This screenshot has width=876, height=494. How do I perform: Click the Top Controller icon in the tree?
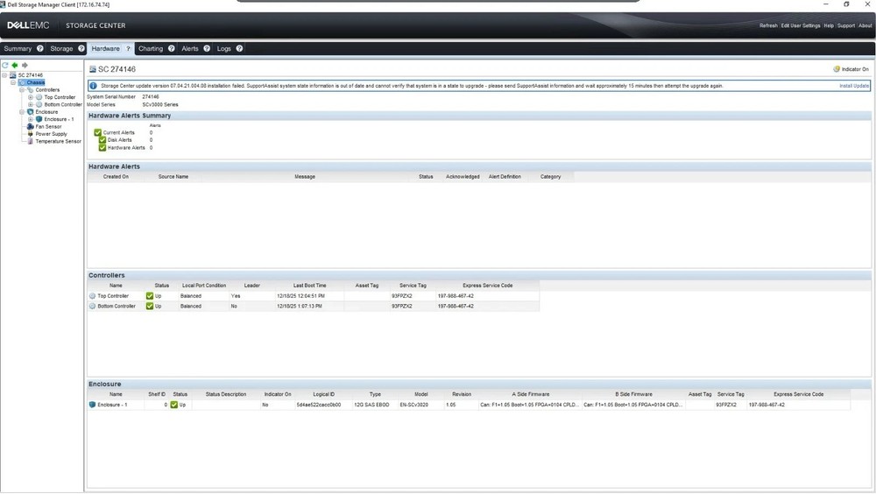39,97
